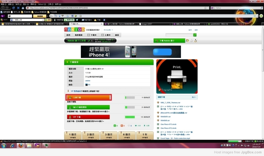Click the 10X speed indicator bar

(130, 117)
